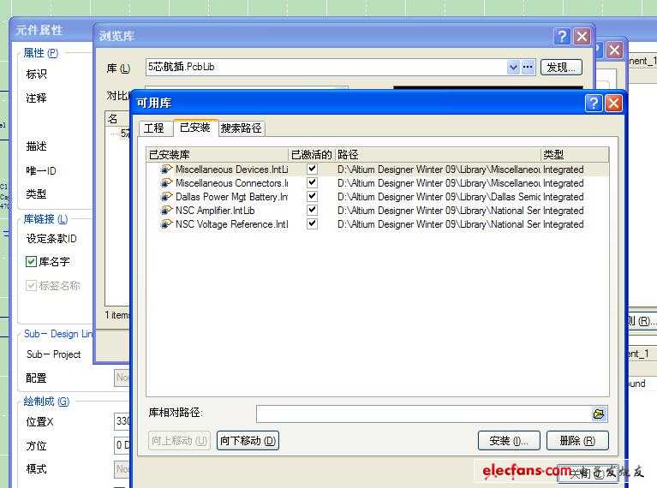Screen dimensions: 657x488
Task: Select the Dallas Power Mgt Battery row name
Action: [x=232, y=196]
